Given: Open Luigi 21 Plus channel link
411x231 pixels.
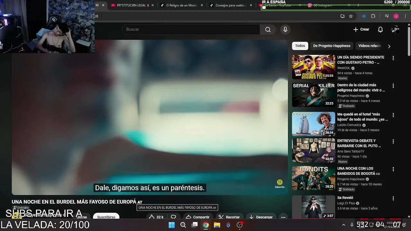Looking at the screenshot, I should (x=346, y=203).
